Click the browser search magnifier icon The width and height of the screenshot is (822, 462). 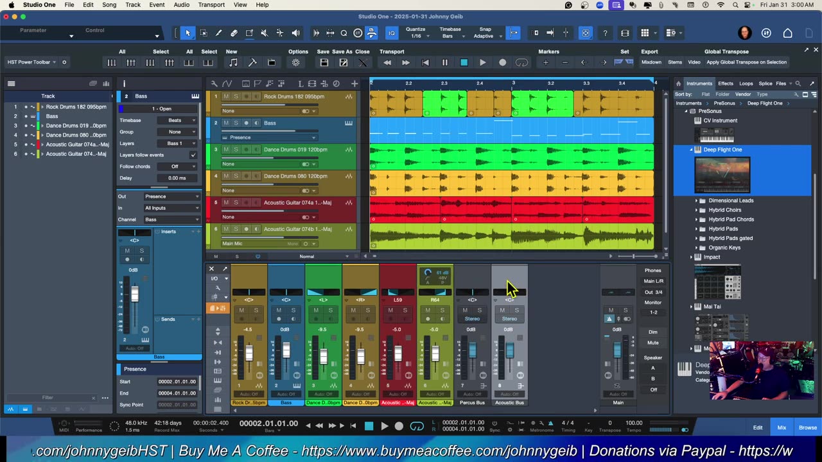tap(798, 83)
